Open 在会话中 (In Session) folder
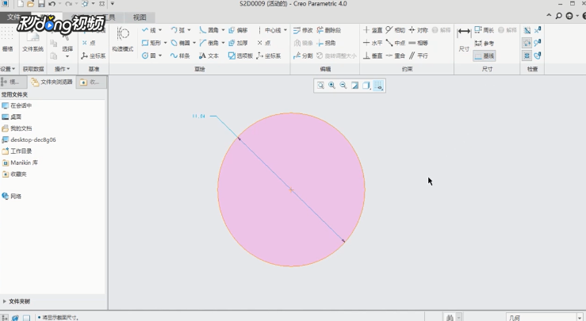The width and height of the screenshot is (586, 321). 17,105
